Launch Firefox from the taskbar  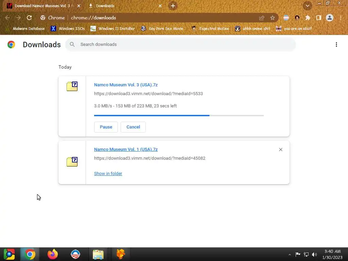click(x=53, y=254)
